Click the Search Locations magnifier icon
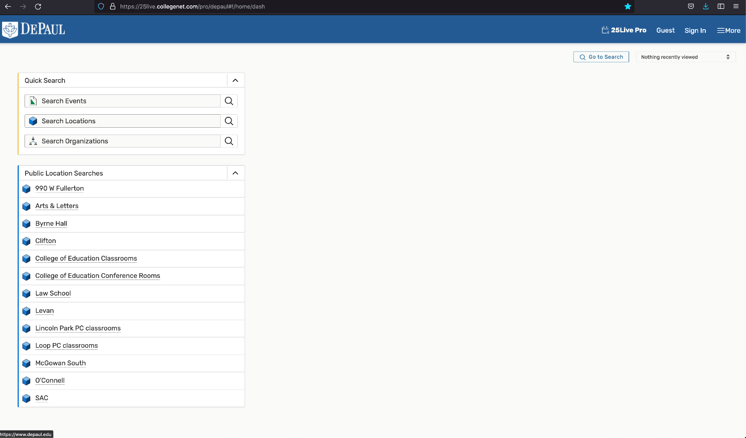746x438 pixels. (x=229, y=121)
